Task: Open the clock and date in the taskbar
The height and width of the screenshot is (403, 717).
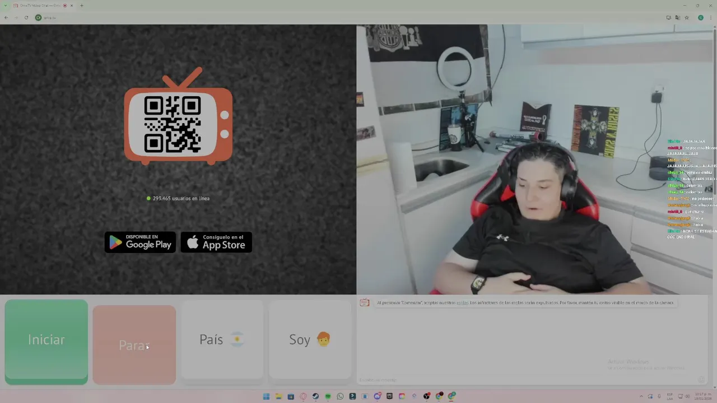Action: (703, 396)
